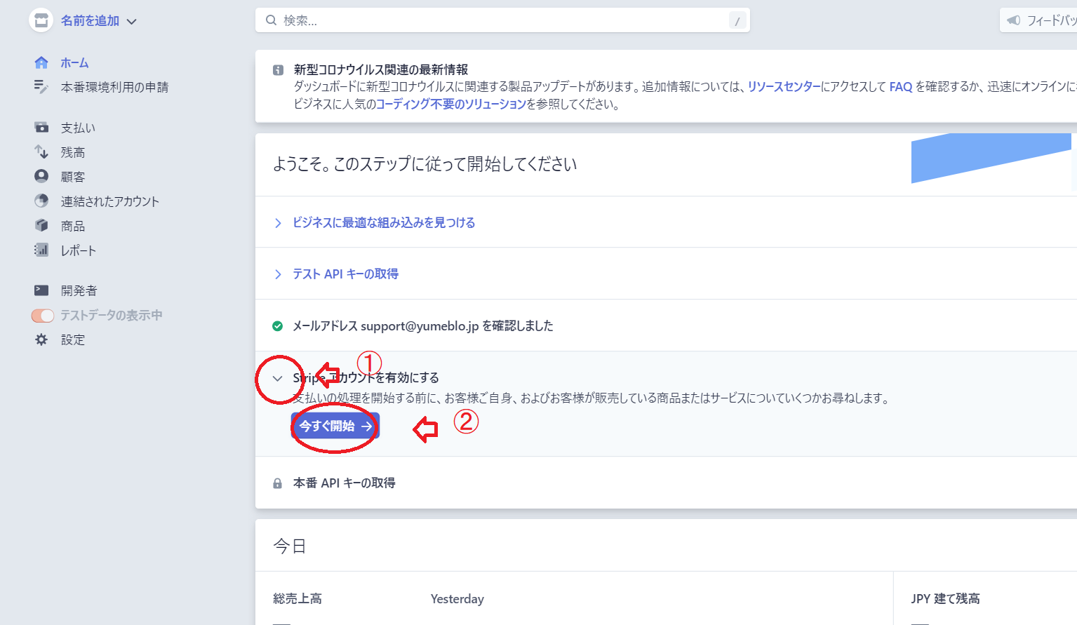Image resolution: width=1077 pixels, height=625 pixels.
Task: Click the フィードバック megaphone icon
Action: [x=1014, y=20]
